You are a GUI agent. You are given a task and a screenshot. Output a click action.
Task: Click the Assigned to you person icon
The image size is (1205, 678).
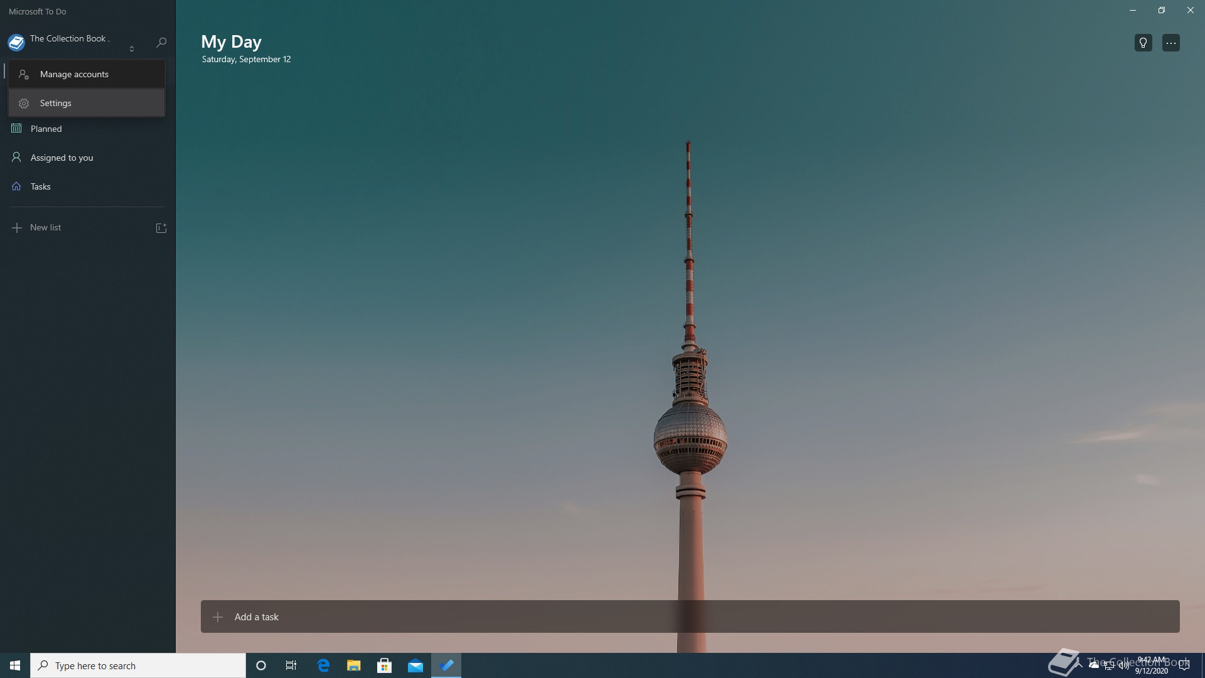point(16,157)
